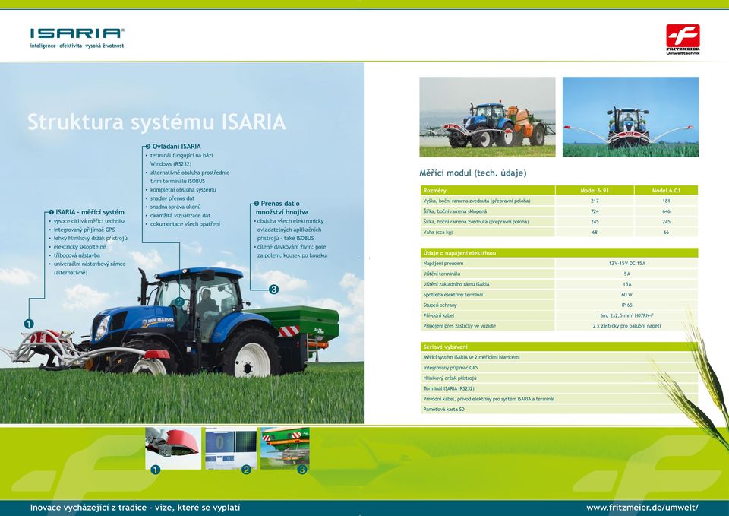
Task: Select the 'Šířka, boční ramena sklopená' row label
Action: click(455, 211)
